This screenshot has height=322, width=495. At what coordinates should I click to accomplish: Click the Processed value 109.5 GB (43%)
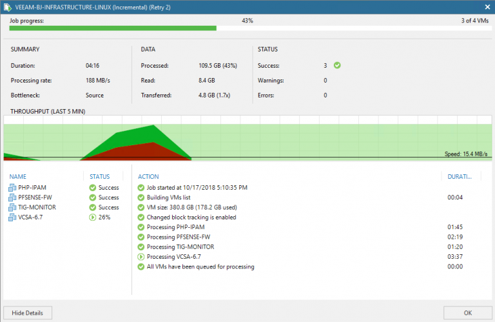[x=218, y=65]
